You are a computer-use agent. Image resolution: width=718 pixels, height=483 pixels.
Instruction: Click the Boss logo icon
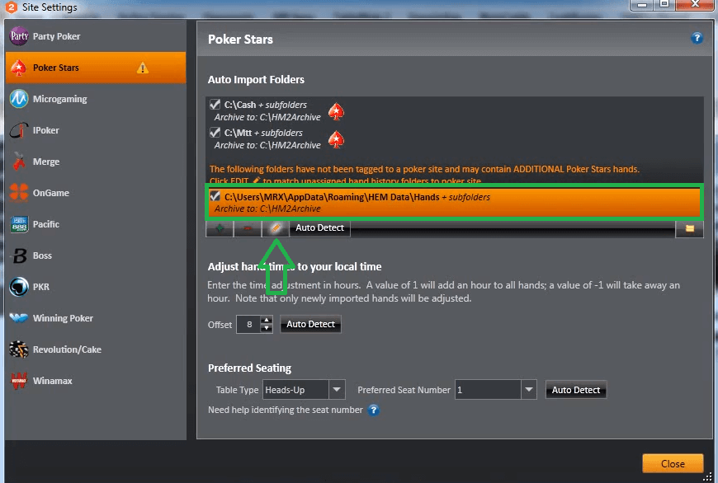click(x=19, y=256)
